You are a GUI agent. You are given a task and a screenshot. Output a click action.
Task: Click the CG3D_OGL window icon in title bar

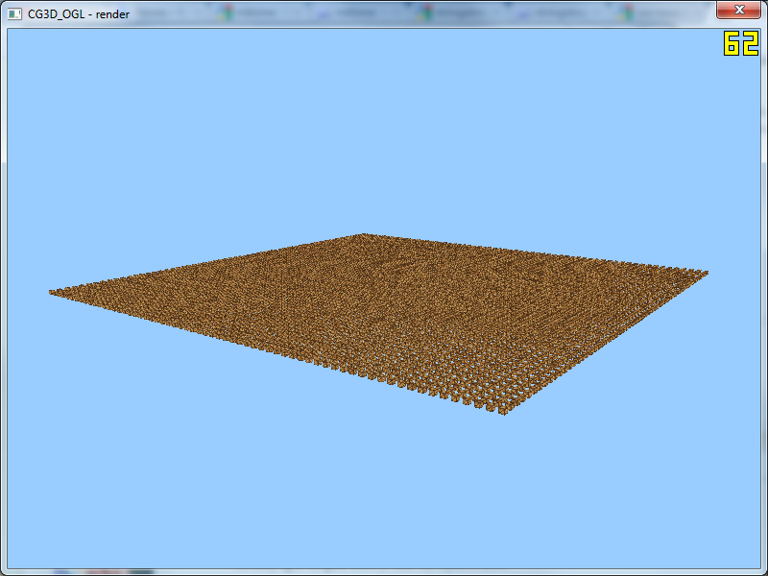(14, 13)
